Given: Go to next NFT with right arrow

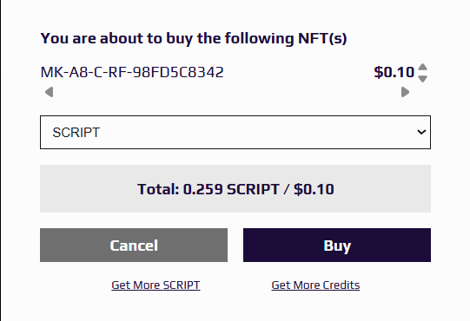Looking at the screenshot, I should pos(405,92).
